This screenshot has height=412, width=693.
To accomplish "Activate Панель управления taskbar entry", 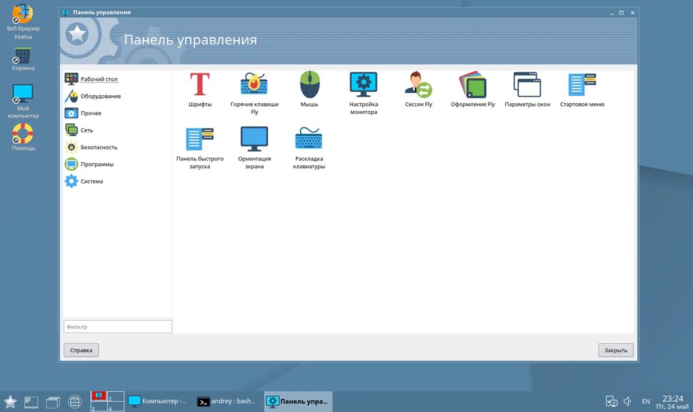I will click(298, 401).
